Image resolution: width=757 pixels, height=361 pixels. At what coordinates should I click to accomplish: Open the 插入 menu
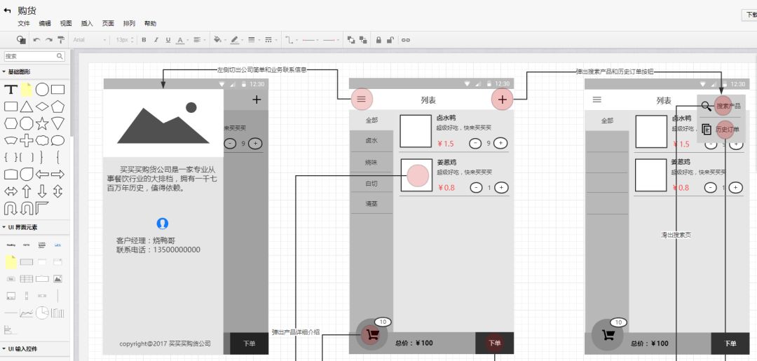87,23
